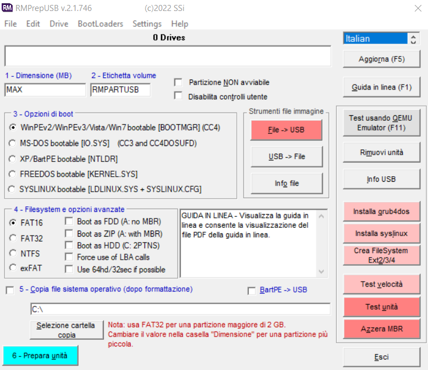The image size is (428, 370).
Task: Click the red File -> USB button
Action: coord(286,130)
